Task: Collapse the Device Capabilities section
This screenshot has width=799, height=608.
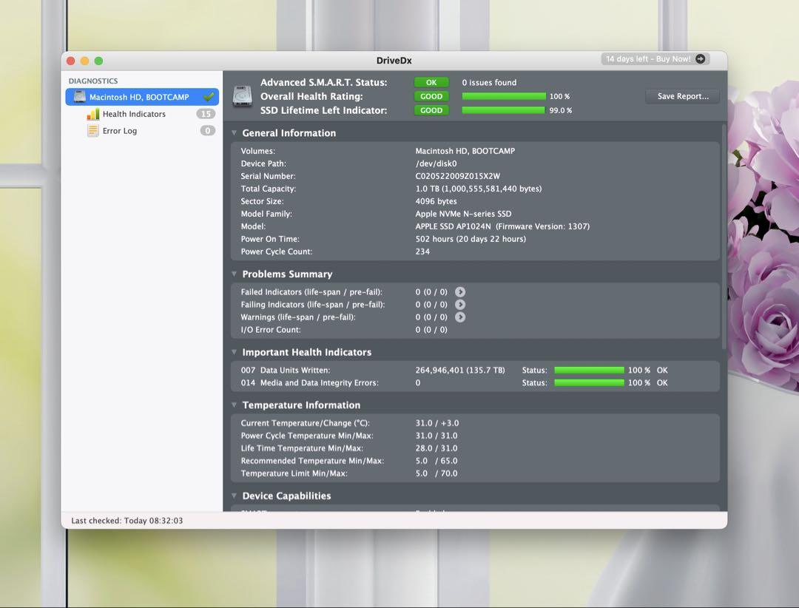Action: click(234, 496)
